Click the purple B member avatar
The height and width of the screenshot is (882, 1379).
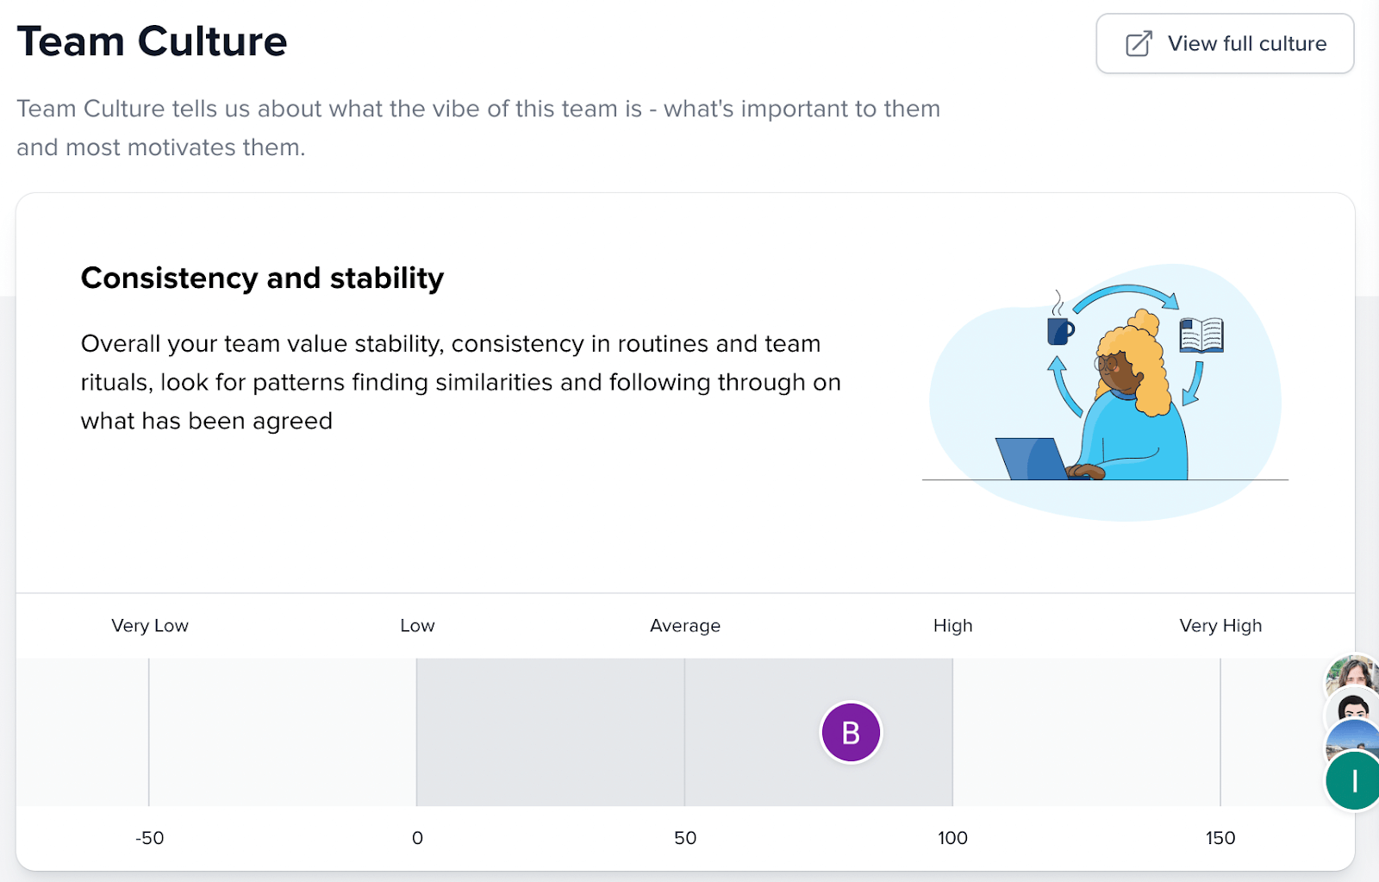point(851,733)
